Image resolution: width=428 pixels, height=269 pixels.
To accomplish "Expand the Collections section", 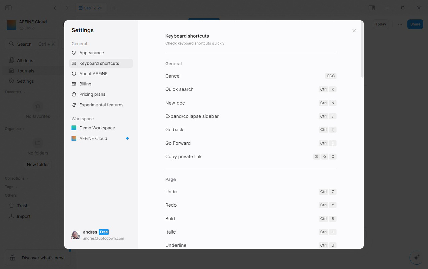I will point(16,178).
